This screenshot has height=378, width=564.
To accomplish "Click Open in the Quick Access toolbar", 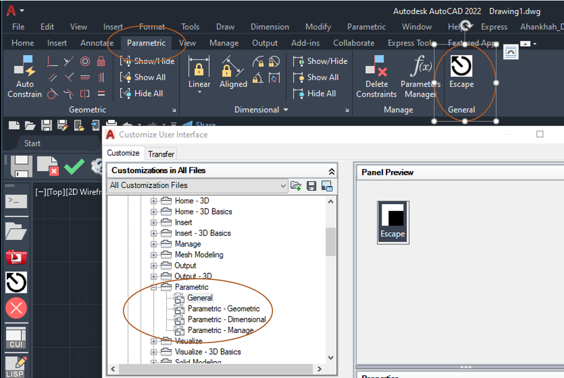I will pyautogui.click(x=30, y=125).
